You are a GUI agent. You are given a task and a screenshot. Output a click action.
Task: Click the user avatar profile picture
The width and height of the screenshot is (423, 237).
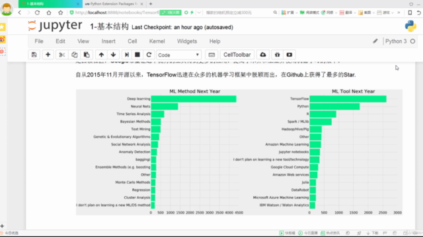[x=7, y=9]
